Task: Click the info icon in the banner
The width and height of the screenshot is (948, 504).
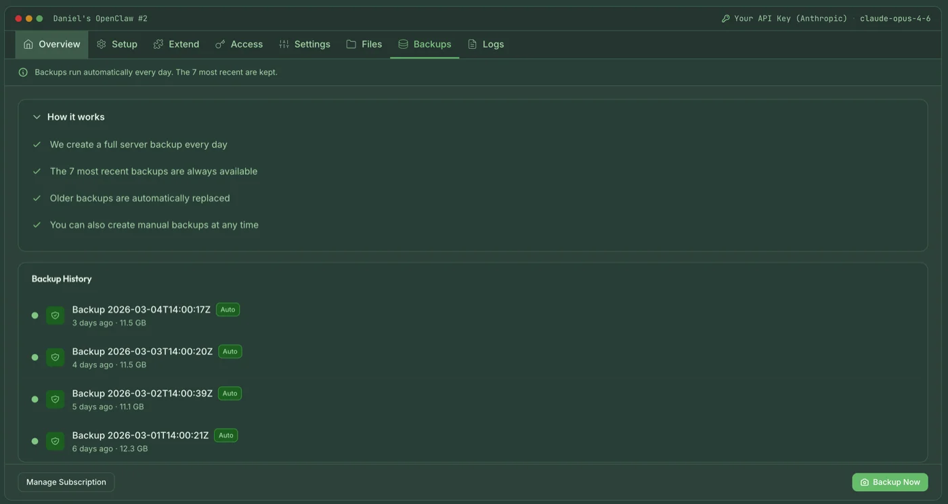Action: pos(23,72)
